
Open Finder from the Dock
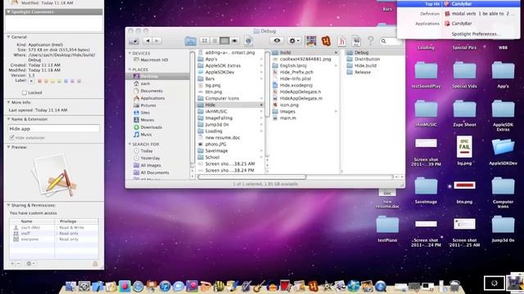[x=70, y=286]
